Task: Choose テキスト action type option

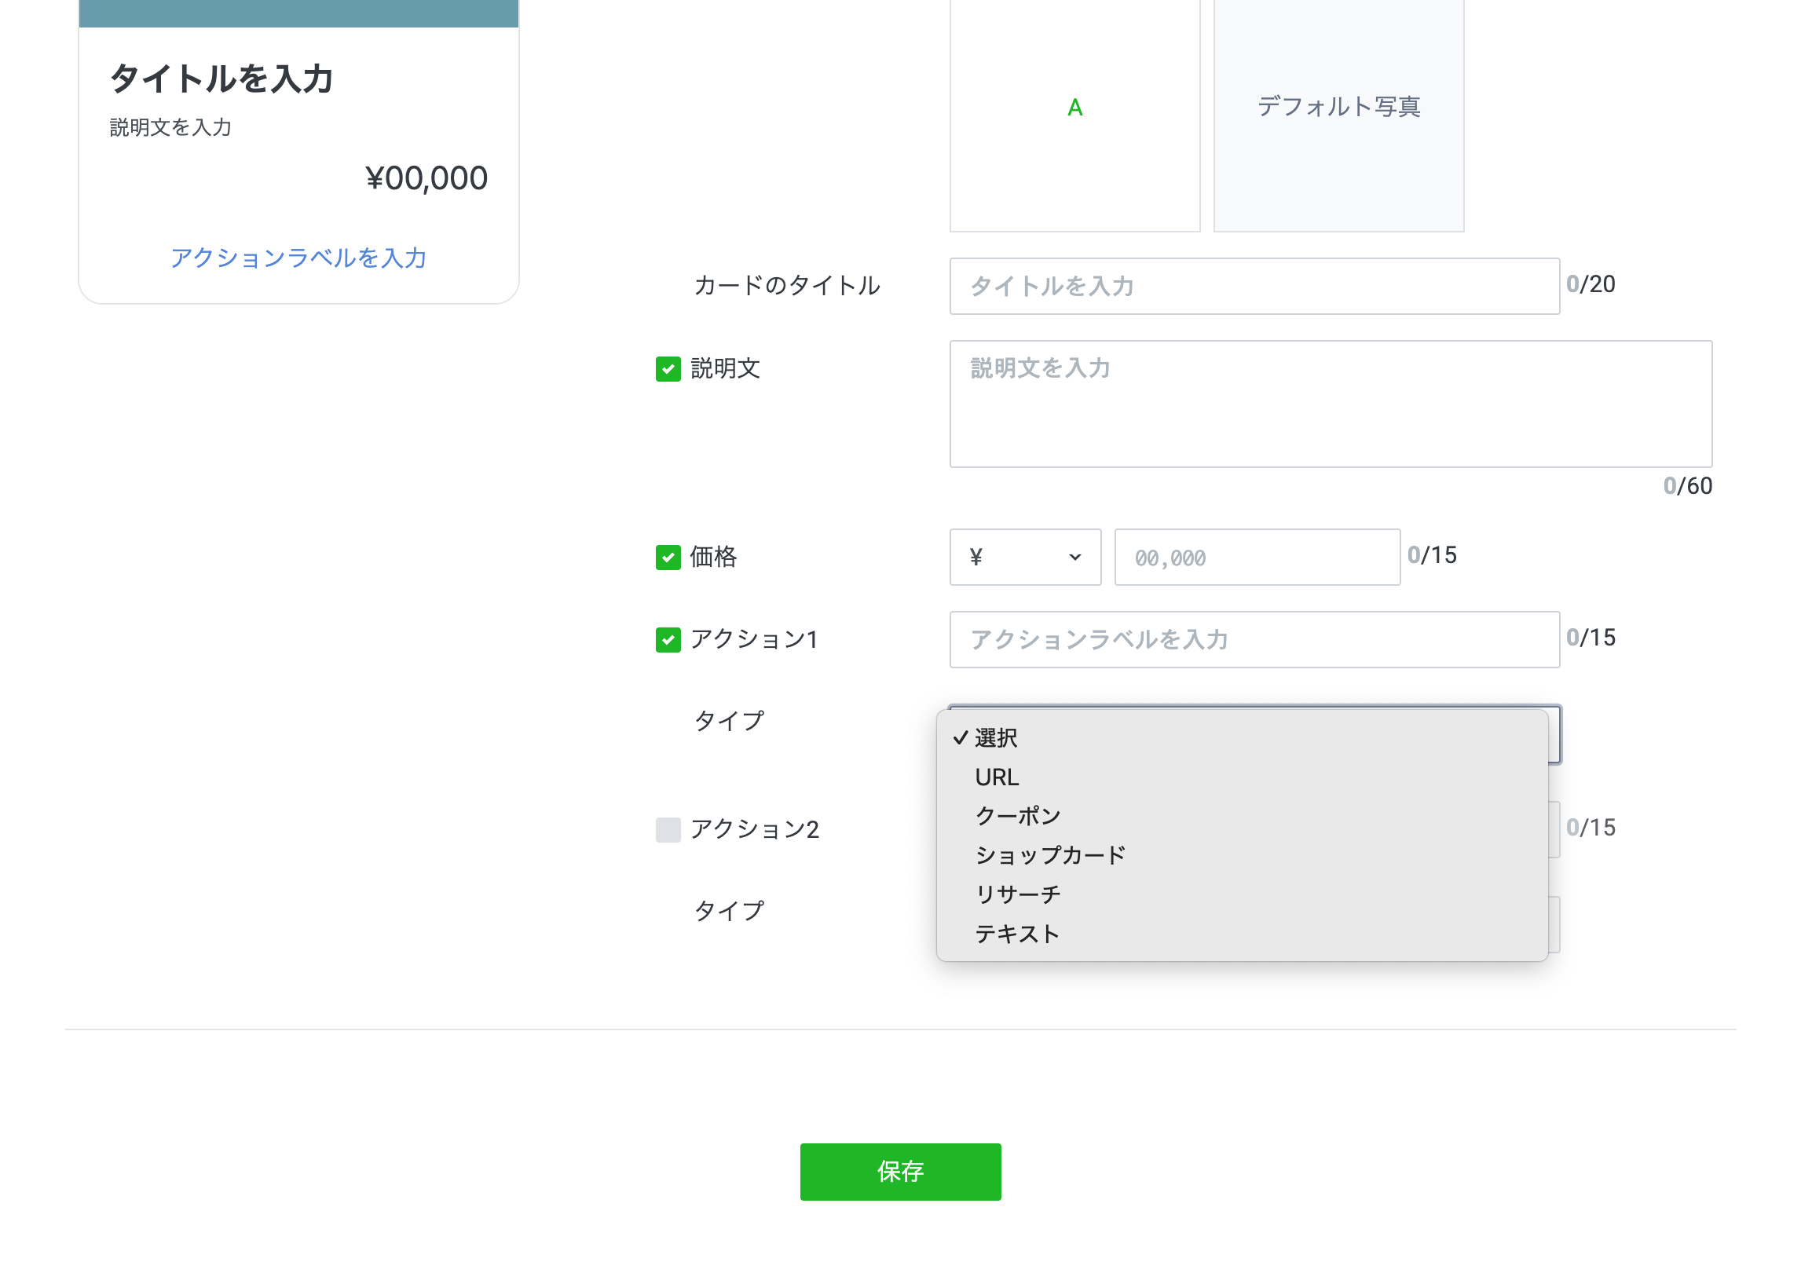Action: pyautogui.click(x=1016, y=934)
